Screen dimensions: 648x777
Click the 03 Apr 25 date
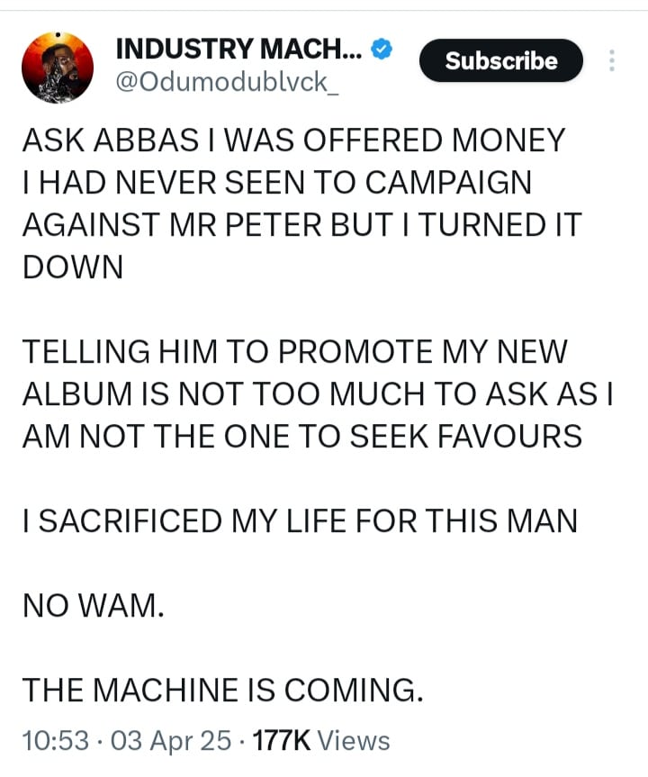[168, 740]
